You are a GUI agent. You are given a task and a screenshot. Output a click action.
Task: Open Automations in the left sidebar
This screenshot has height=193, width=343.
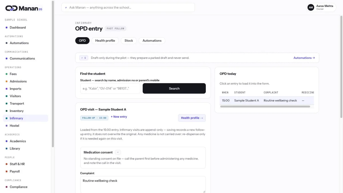[x=19, y=43]
